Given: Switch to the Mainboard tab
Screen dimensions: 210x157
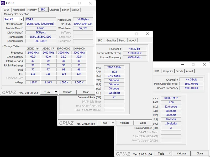Looking at the screenshot, I should click(19, 10).
